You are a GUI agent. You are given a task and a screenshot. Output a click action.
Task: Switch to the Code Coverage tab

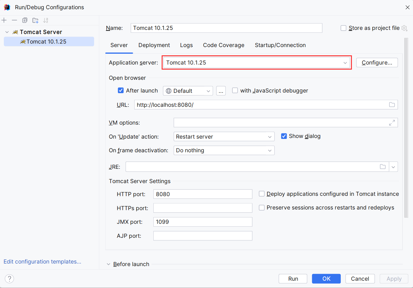tap(224, 45)
